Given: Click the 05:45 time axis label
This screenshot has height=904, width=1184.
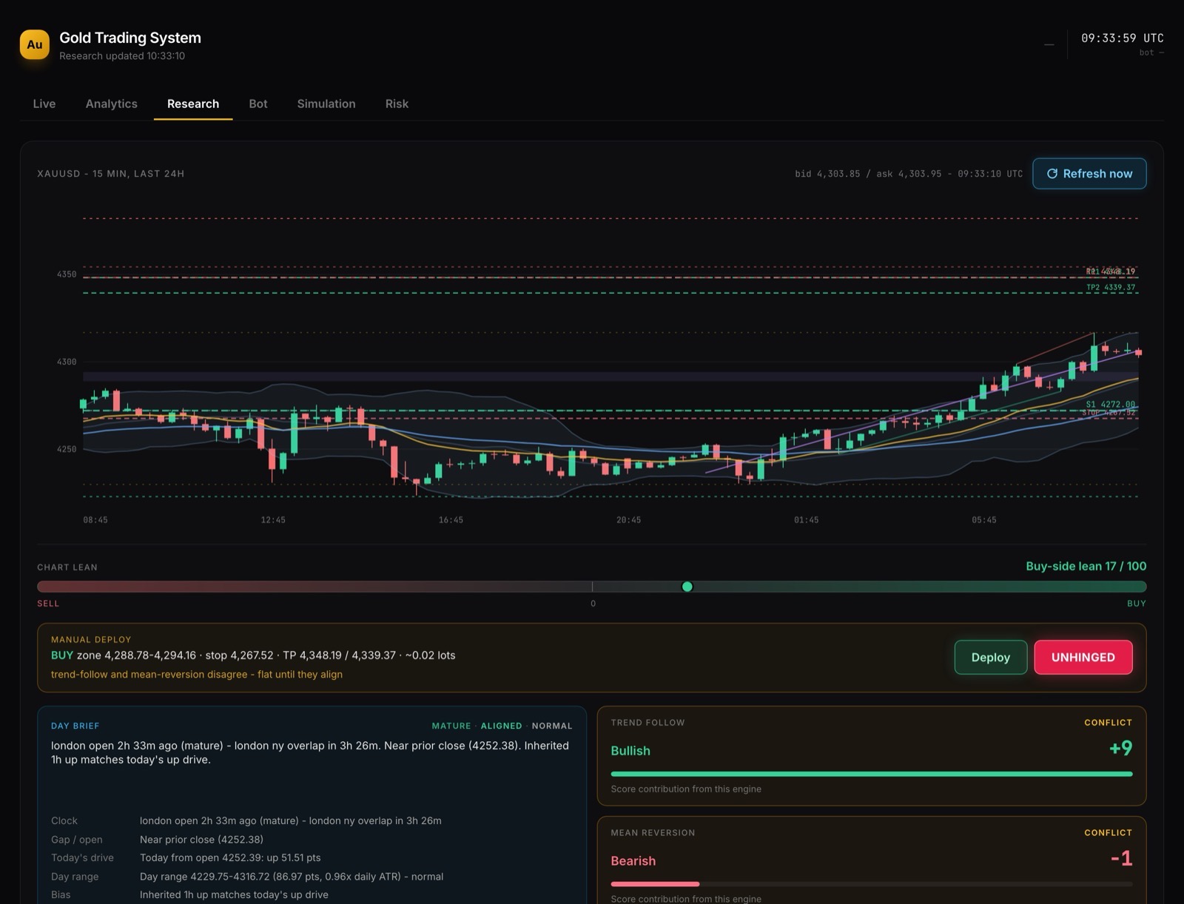Looking at the screenshot, I should point(984,520).
